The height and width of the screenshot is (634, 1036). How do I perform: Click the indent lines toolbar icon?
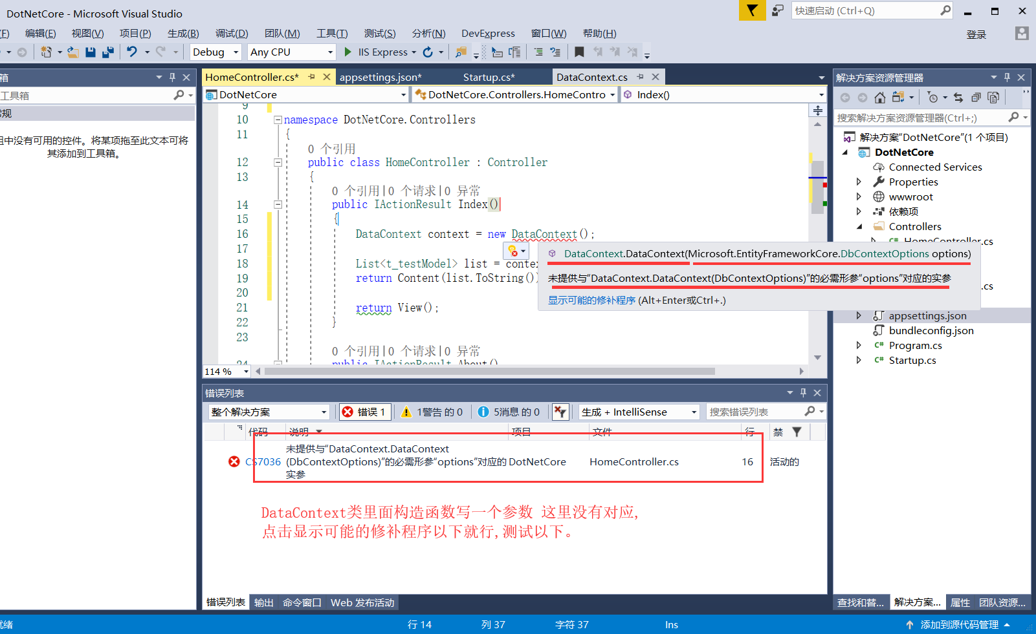click(538, 52)
